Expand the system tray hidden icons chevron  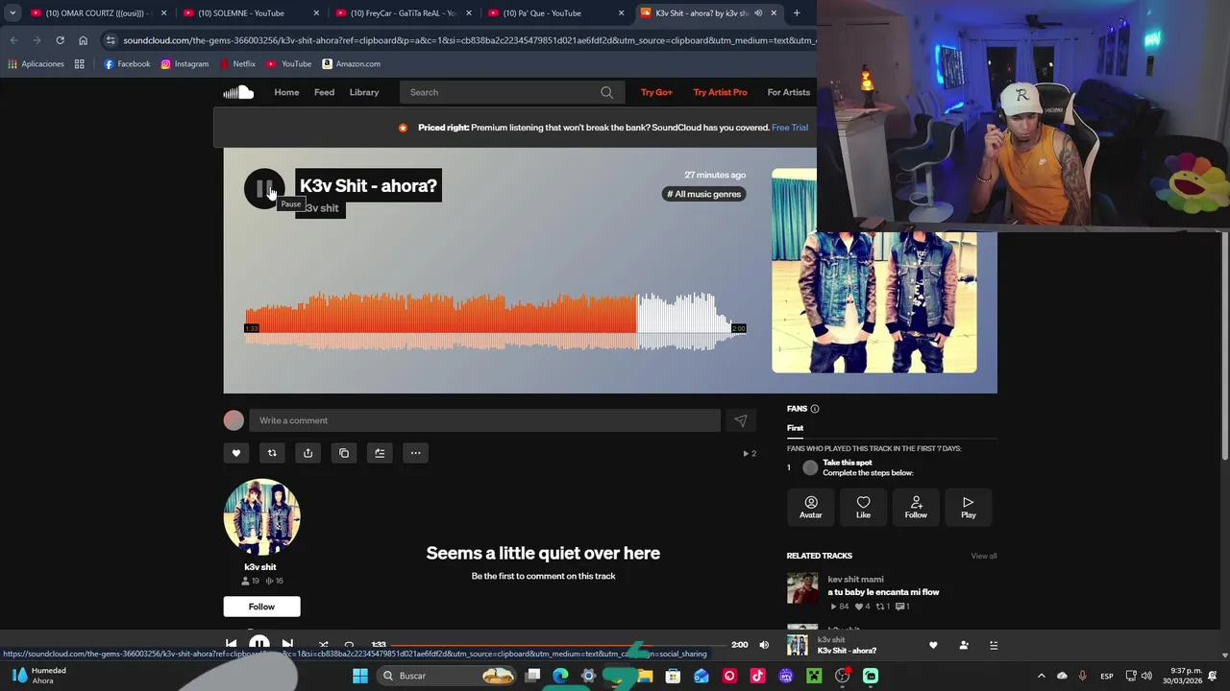click(x=1041, y=676)
